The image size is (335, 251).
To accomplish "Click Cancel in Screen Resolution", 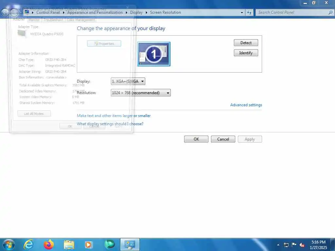I will [x=223, y=139].
